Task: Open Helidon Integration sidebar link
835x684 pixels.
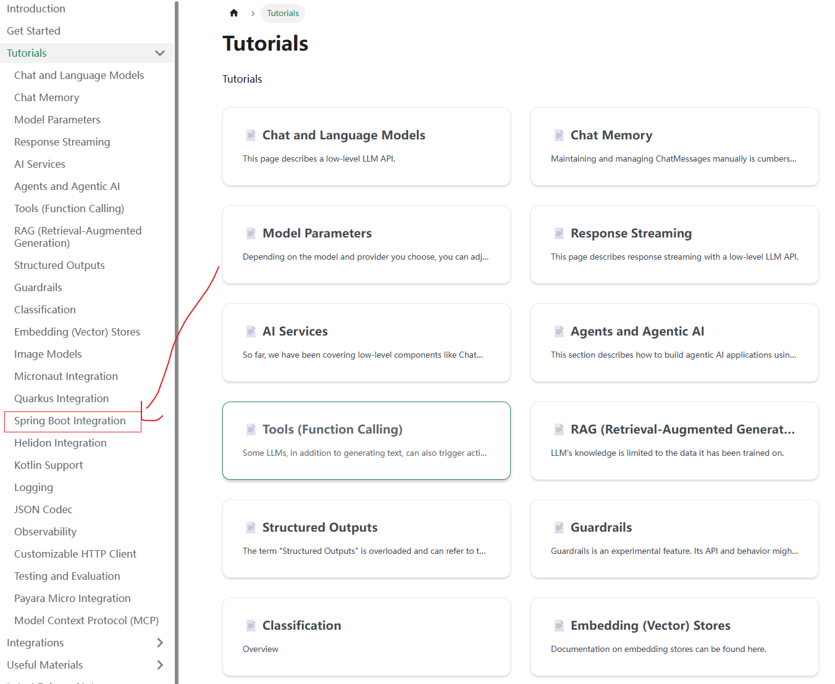Action: [61, 443]
